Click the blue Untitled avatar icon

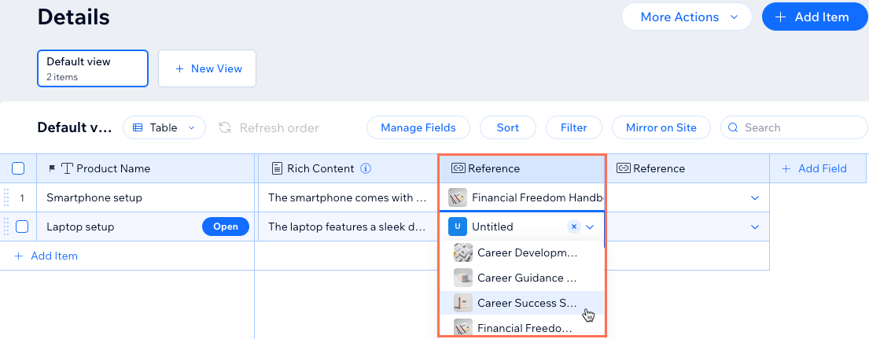(457, 227)
